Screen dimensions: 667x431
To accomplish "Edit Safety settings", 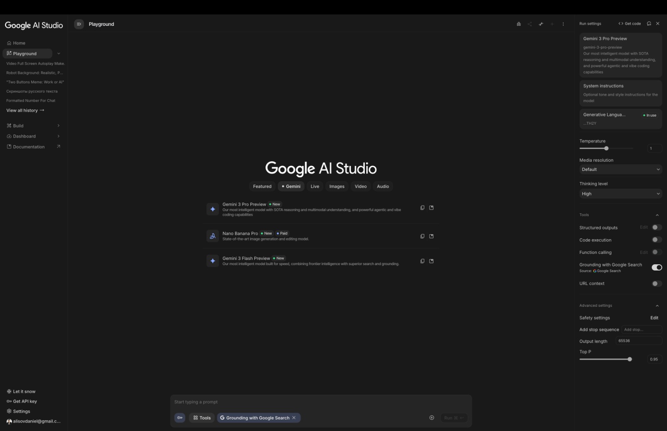I will pos(654,318).
